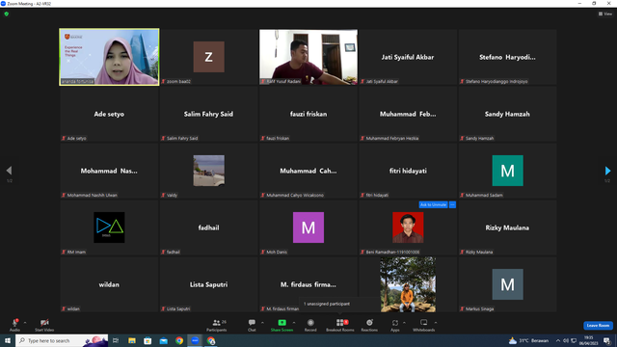Select Ade setyo participant tile
This screenshot has height=347, width=617.
pos(109,114)
